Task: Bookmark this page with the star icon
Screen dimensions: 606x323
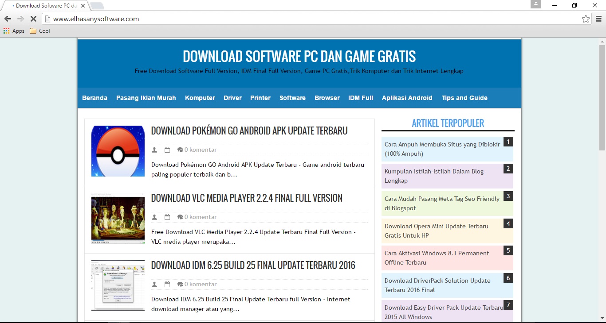Action: click(586, 19)
